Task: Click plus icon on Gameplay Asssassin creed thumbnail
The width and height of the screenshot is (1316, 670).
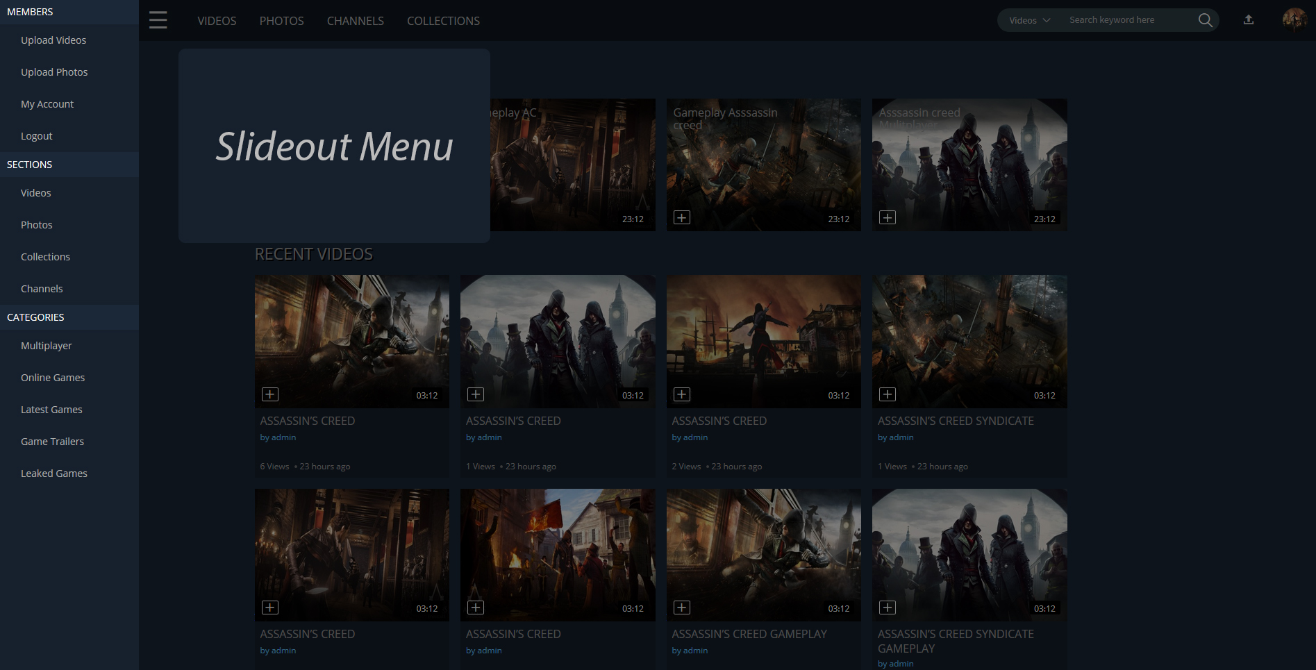Action: click(x=682, y=218)
